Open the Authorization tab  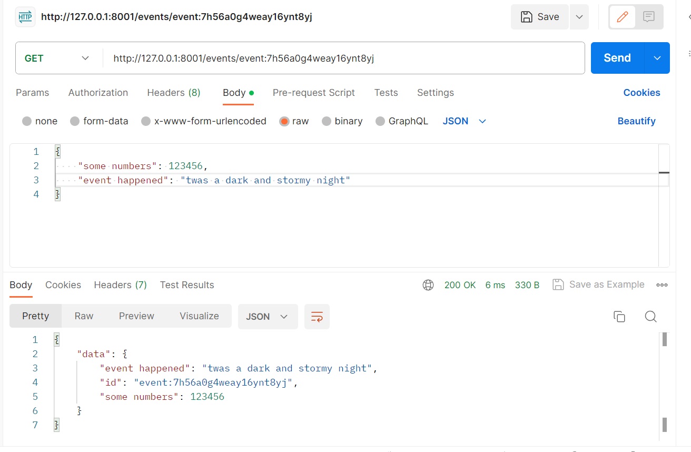point(98,93)
